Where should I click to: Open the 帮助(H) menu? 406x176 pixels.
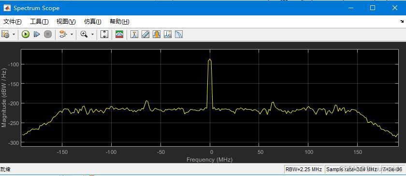119,22
